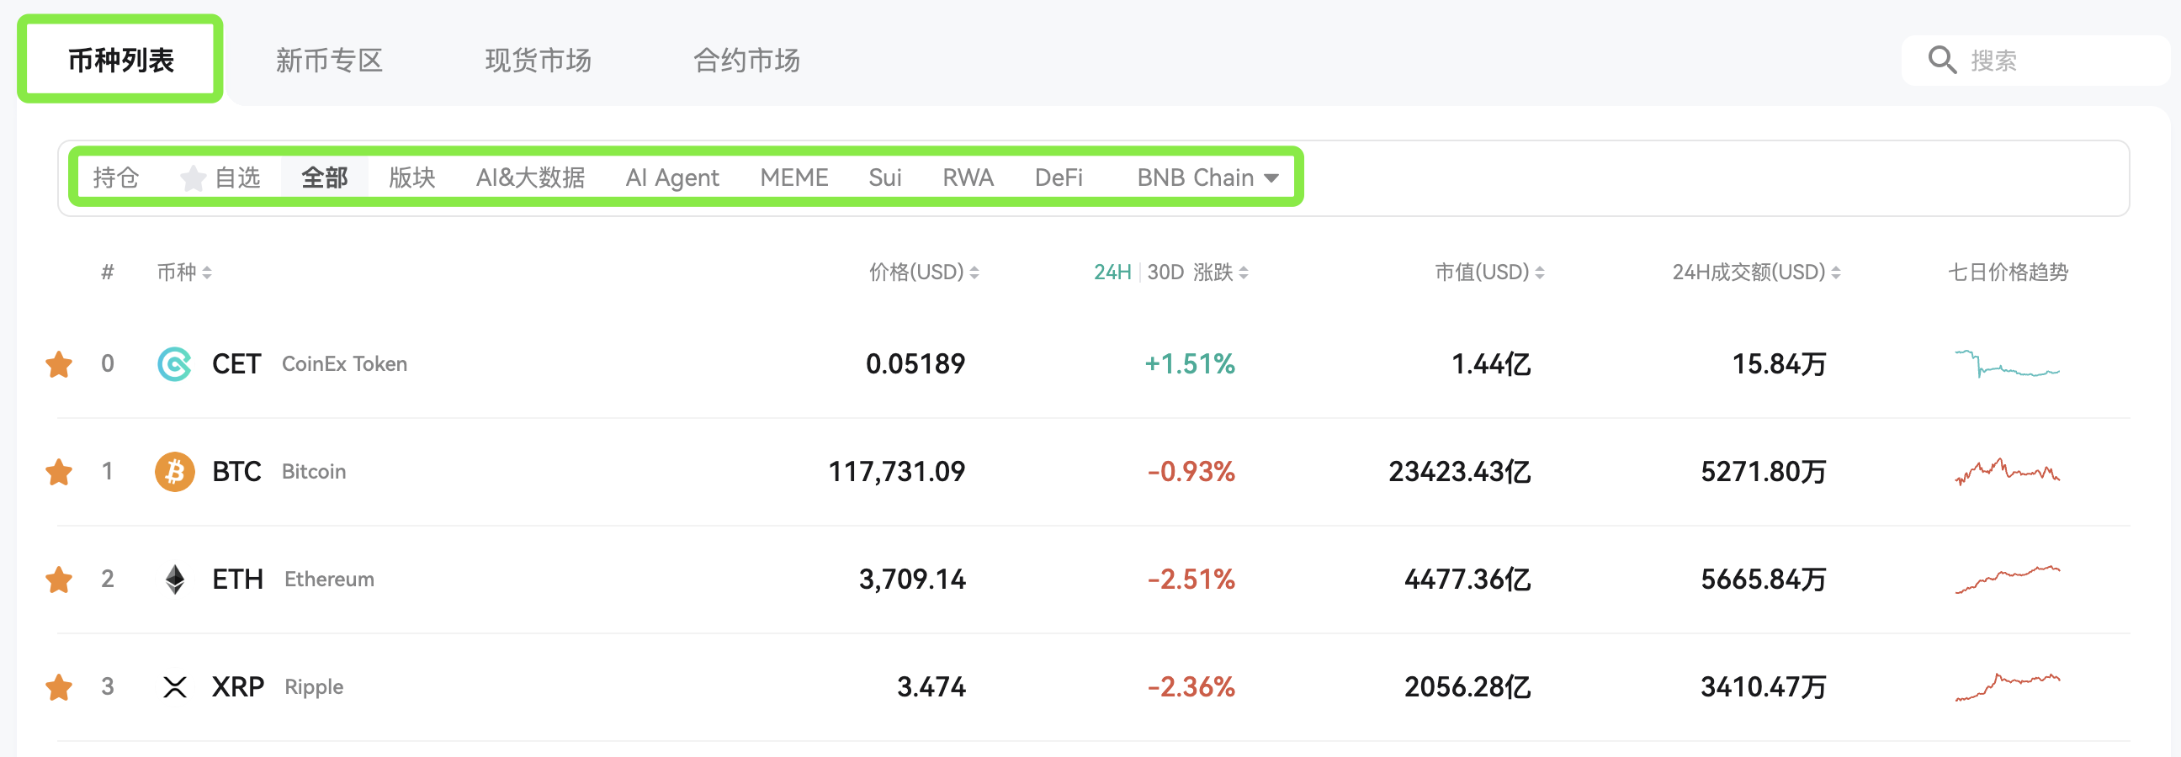Filter by AI&大数据 category
This screenshot has width=2181, height=757.
[530, 177]
